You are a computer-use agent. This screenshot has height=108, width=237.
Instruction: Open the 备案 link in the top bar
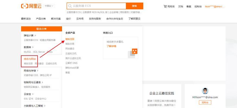pos(189,6)
